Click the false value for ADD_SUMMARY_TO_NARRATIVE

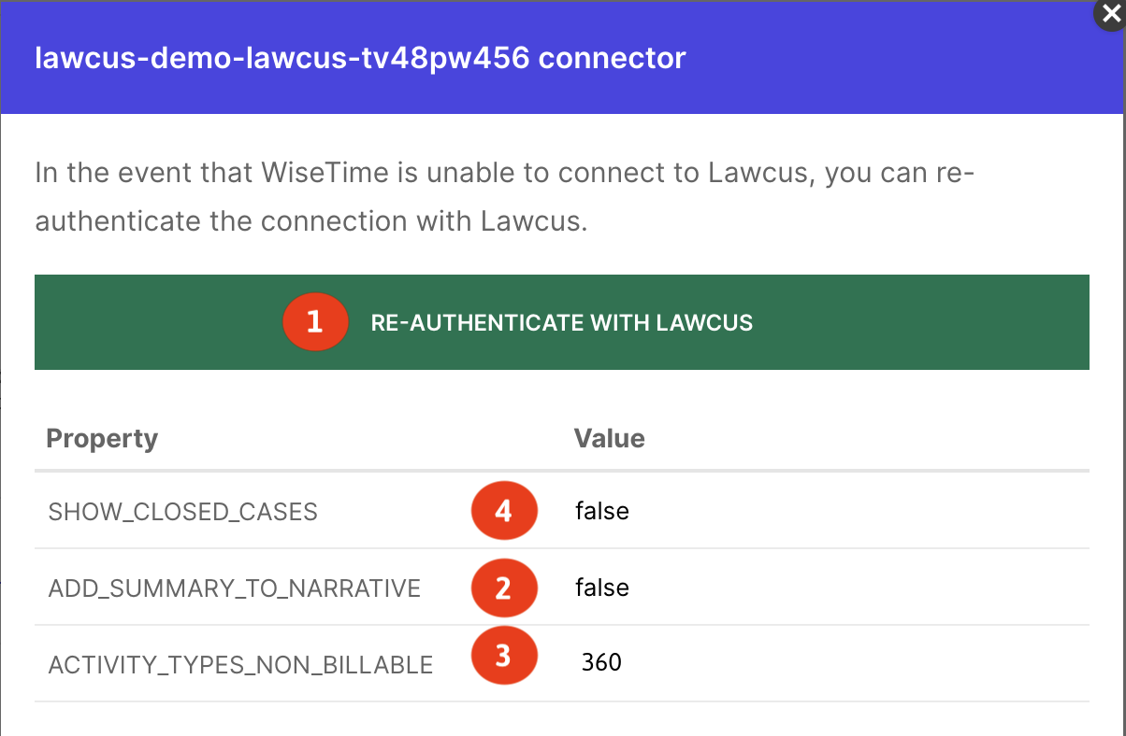tap(602, 587)
